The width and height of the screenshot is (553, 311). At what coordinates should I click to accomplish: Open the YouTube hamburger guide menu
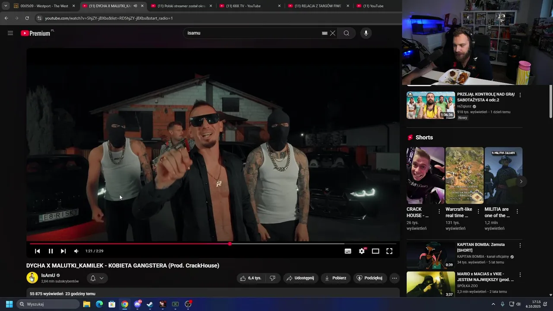(10, 33)
